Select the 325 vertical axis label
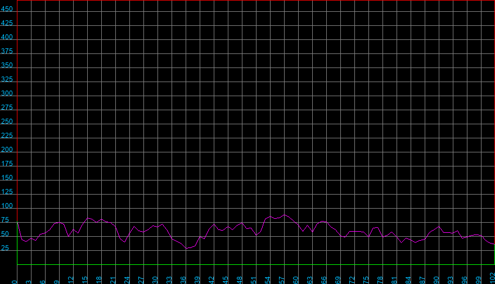The width and height of the screenshot is (495, 284). (x=7, y=79)
